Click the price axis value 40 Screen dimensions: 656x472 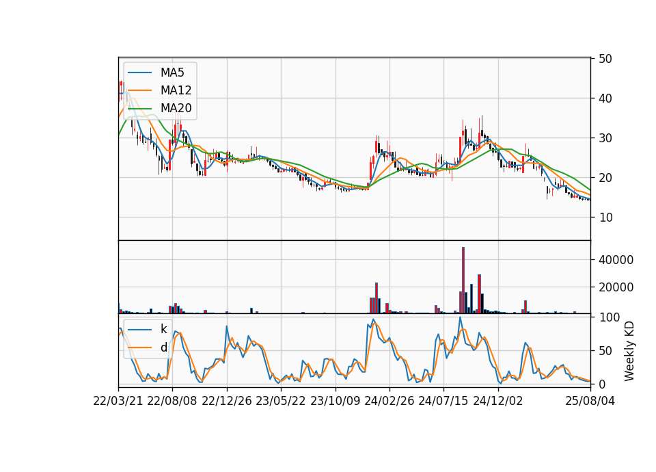coord(605,99)
